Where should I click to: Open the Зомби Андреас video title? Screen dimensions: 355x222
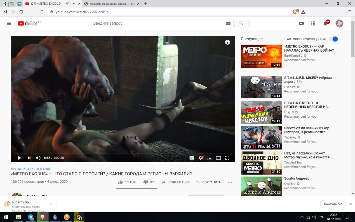pos(297,178)
